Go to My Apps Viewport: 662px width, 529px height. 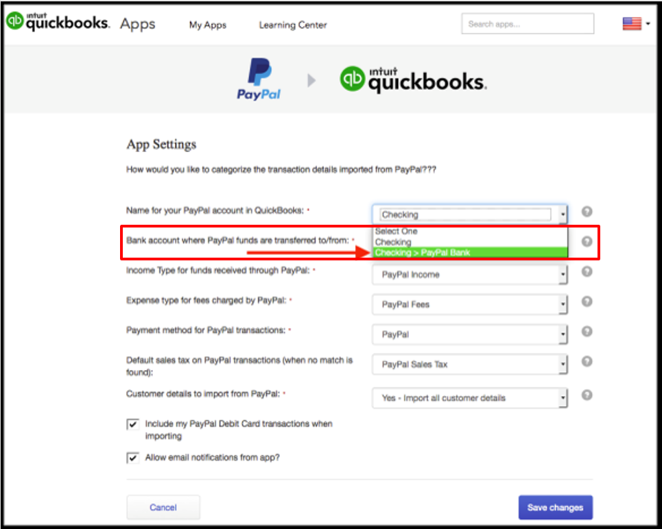pos(208,25)
